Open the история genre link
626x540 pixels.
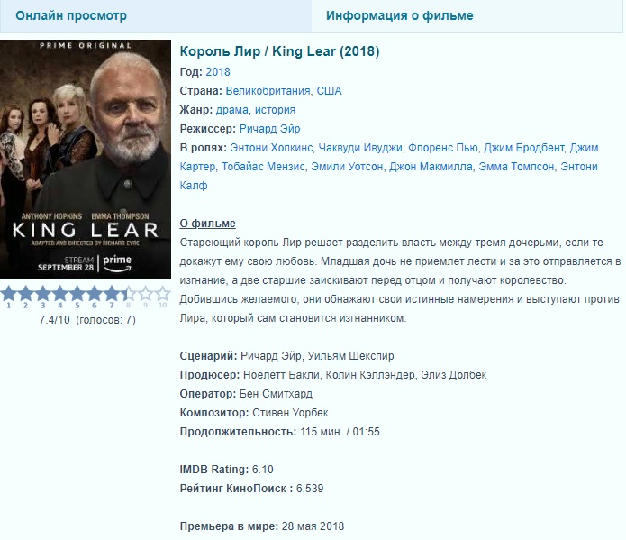click(275, 110)
